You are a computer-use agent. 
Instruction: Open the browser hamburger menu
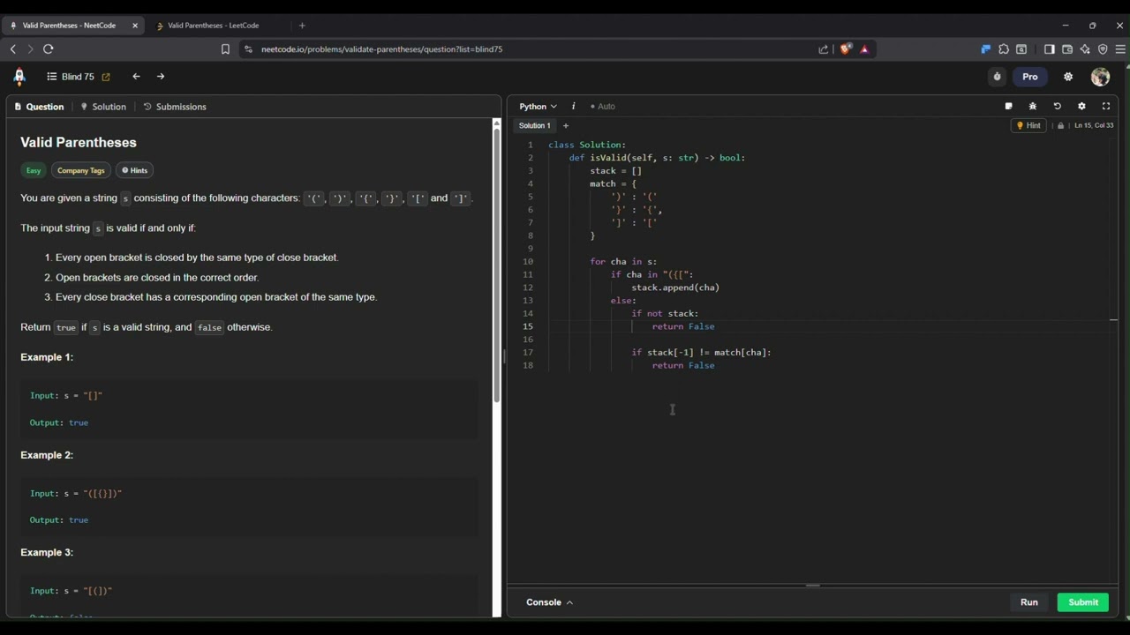1120,49
